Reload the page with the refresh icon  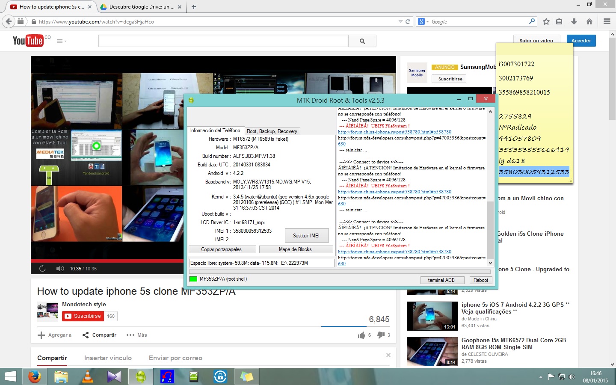(x=408, y=21)
